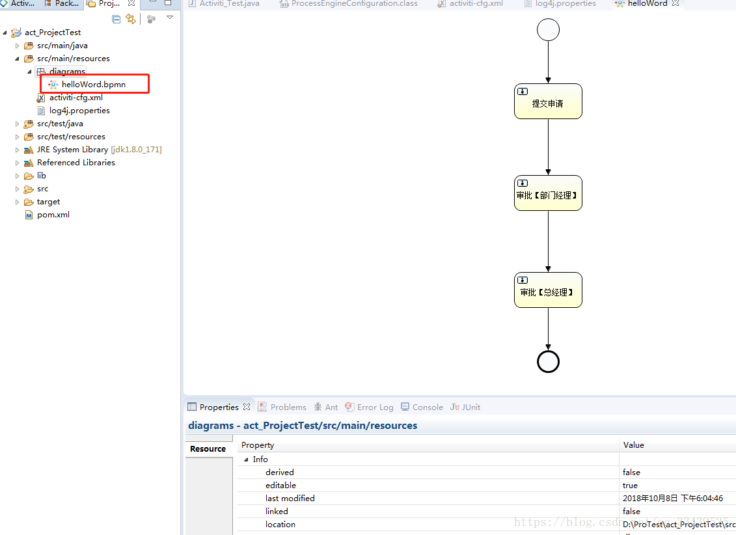Collapse the act_ProjectTest project node
The height and width of the screenshot is (535, 736).
click(x=5, y=33)
